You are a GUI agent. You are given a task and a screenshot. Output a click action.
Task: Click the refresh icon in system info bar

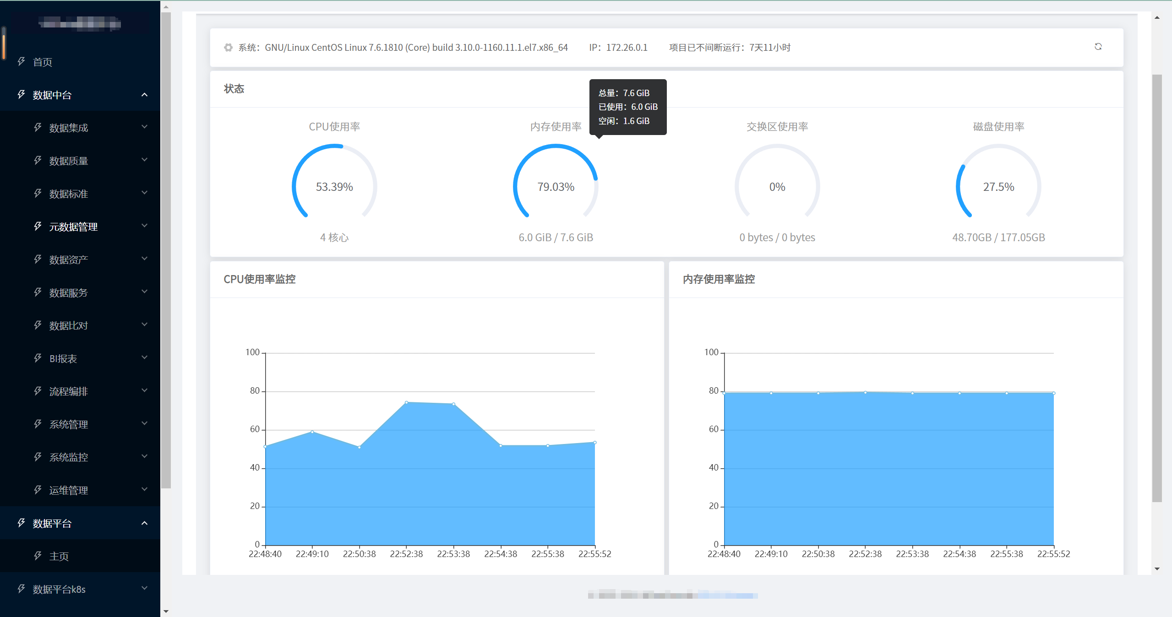coord(1098,47)
